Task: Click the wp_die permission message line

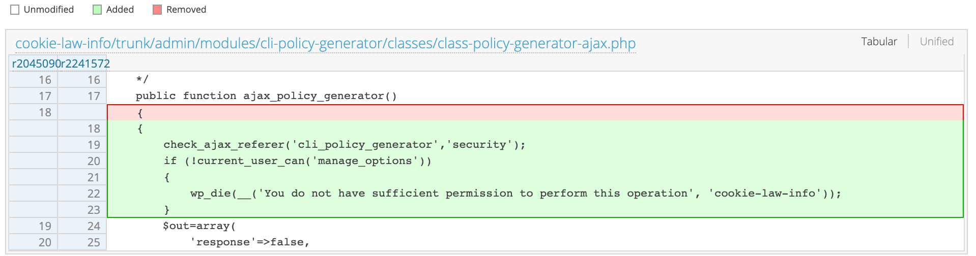Action: [515, 194]
